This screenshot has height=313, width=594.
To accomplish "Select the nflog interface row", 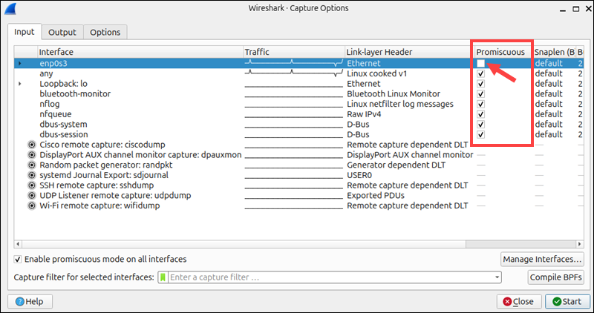I will pos(298,104).
